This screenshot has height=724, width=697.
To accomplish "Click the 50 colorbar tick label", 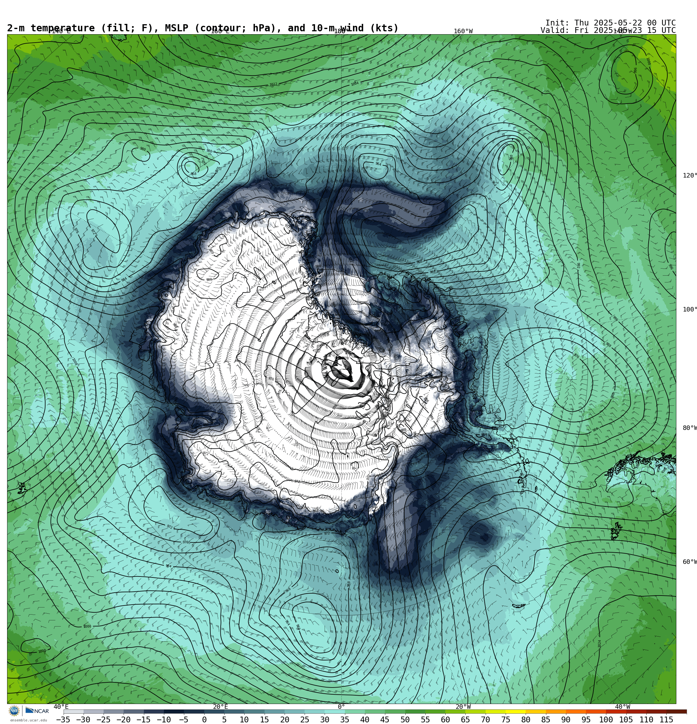I will 405,719.
